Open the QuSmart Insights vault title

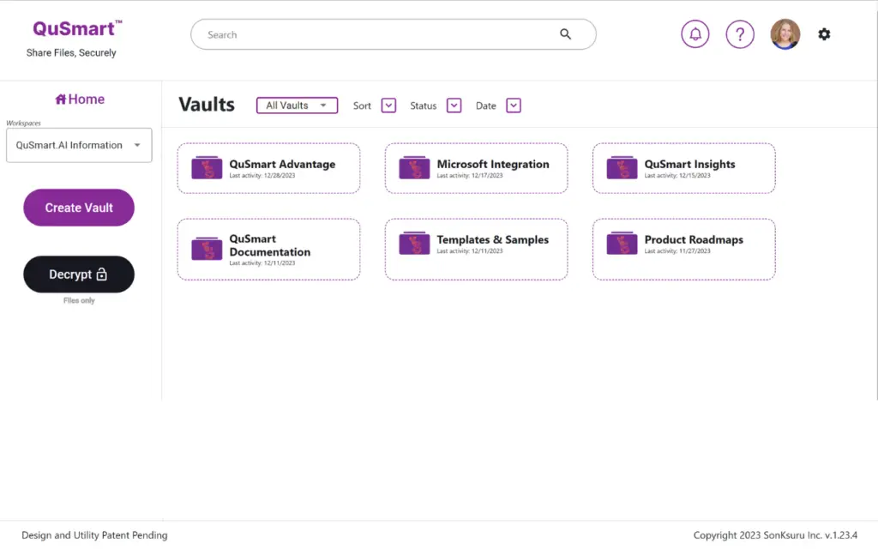tap(689, 164)
